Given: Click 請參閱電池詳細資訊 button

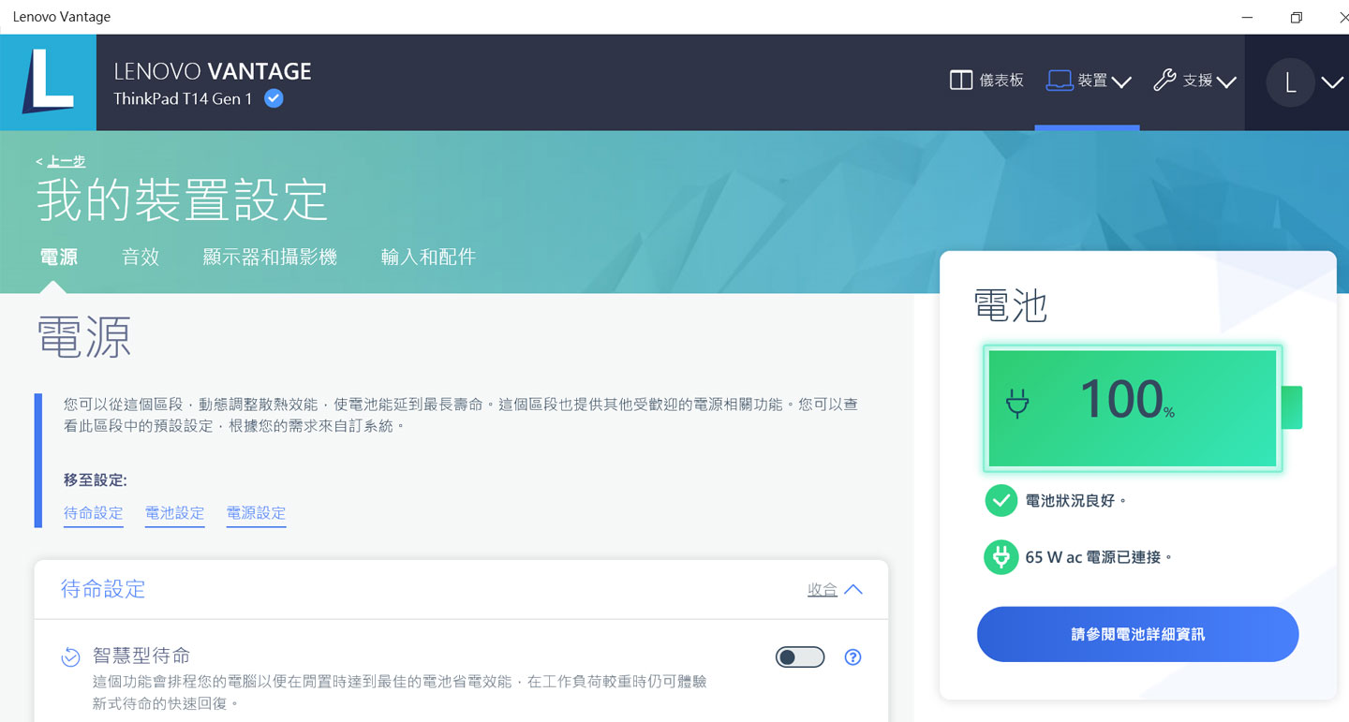Looking at the screenshot, I should (x=1136, y=634).
